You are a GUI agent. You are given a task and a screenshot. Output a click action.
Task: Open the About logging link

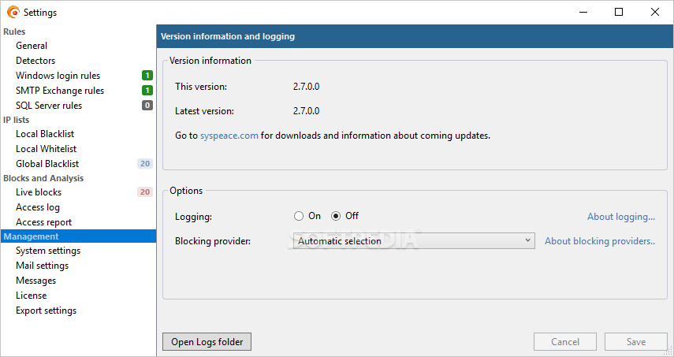[621, 217]
